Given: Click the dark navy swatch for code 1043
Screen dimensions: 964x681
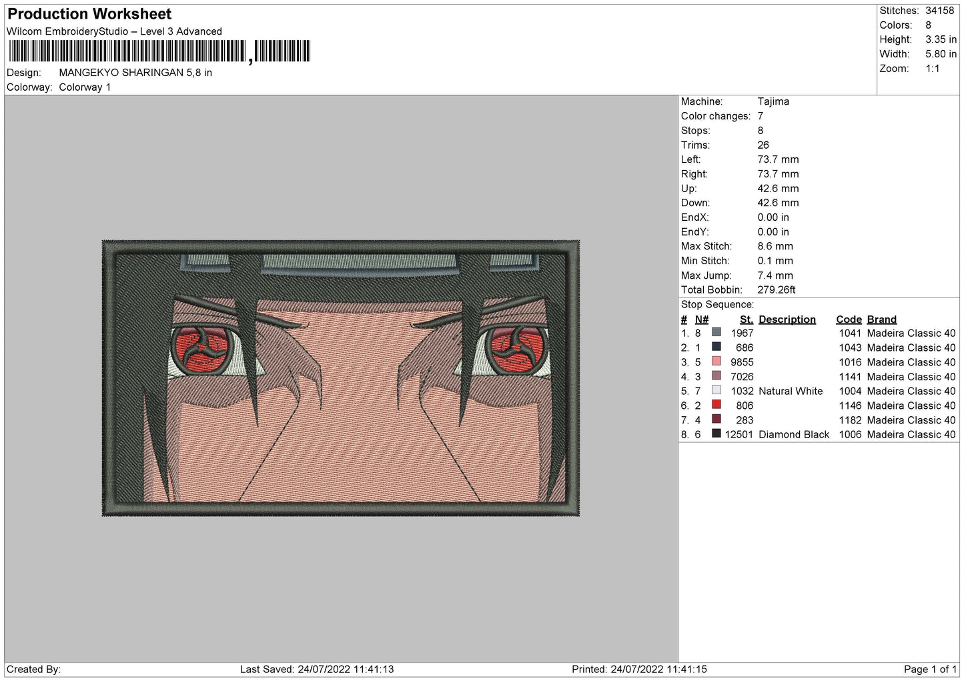Looking at the screenshot, I should [x=716, y=347].
